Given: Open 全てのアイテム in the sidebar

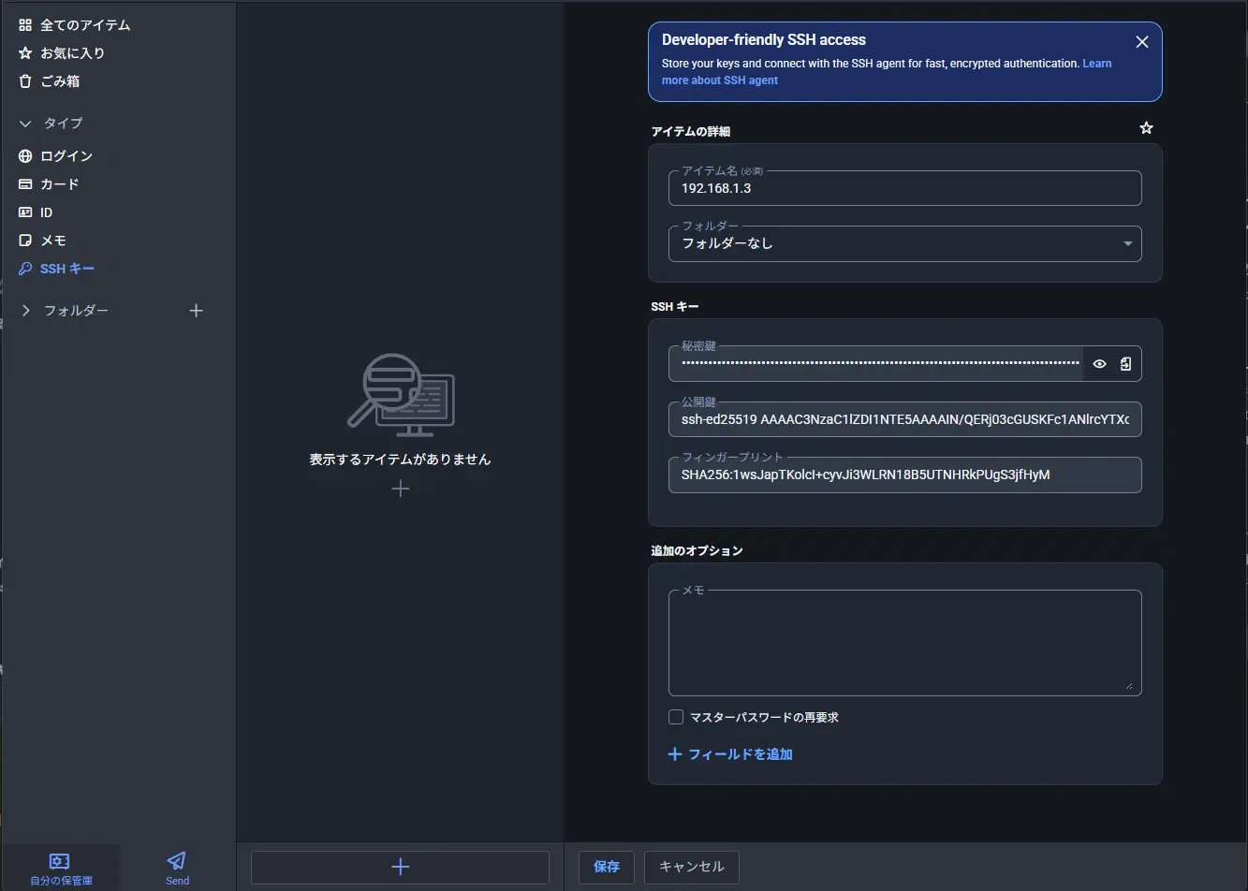Looking at the screenshot, I should tap(75, 25).
